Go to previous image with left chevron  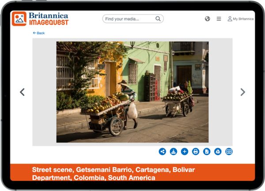22,92
